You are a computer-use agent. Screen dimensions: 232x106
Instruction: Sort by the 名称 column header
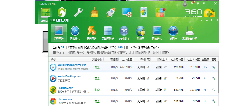(x=53, y=59)
